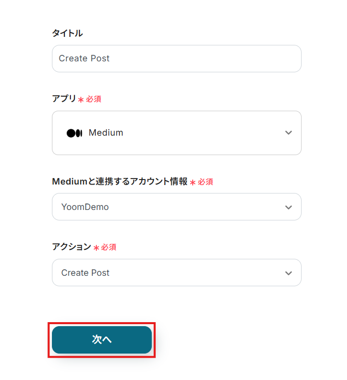Click the 必須 tag next to アプリ
The width and height of the screenshot is (347, 380).
[93, 99]
